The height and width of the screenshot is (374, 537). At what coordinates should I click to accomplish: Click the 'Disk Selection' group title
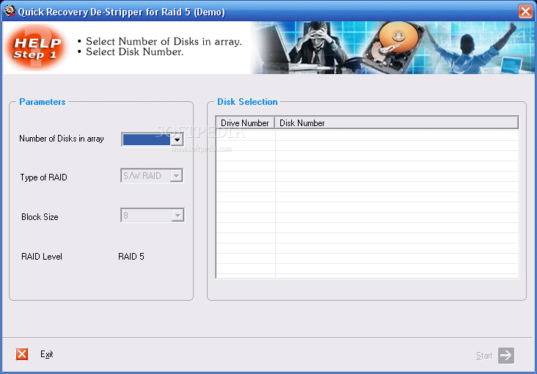pyautogui.click(x=247, y=102)
